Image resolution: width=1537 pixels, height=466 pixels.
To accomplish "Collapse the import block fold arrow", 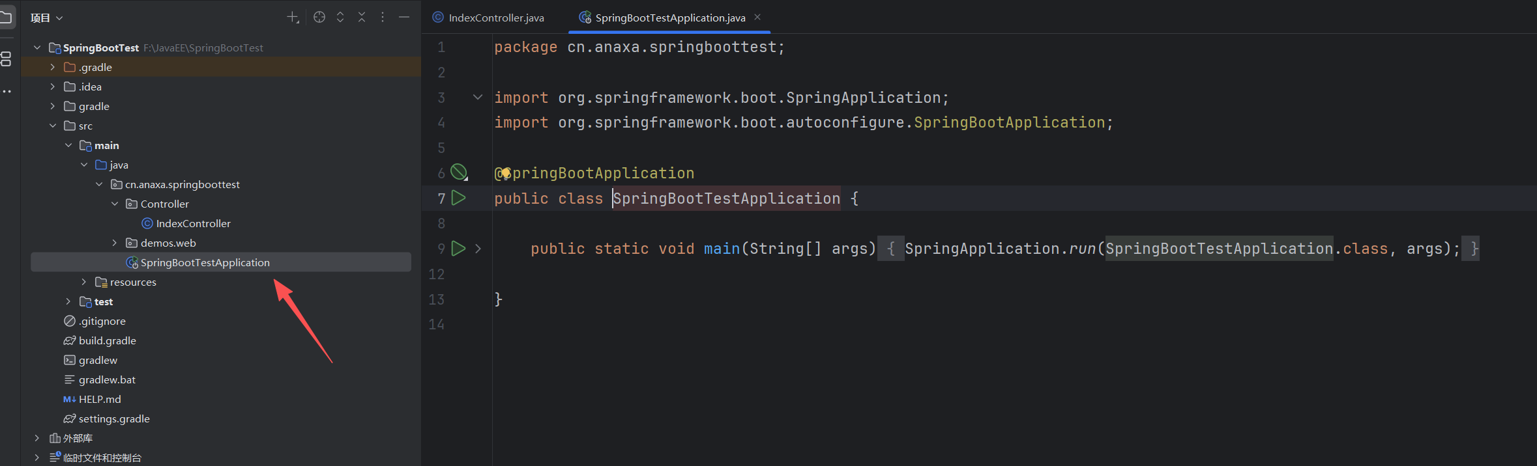I will coord(478,97).
